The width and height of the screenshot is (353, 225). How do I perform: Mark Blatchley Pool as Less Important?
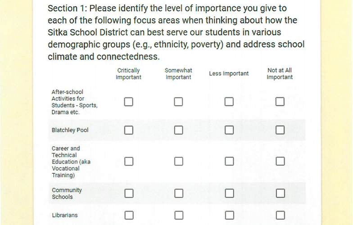[229, 130]
